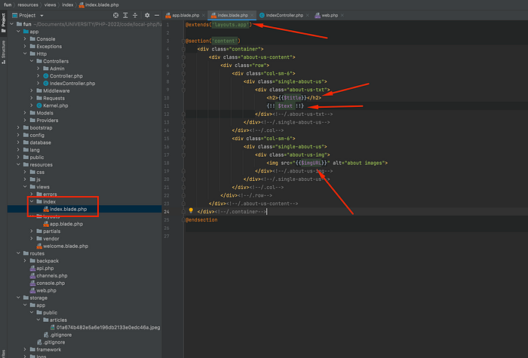Open the Structure tool window side tab
This screenshot has width=528, height=358.
click(3, 52)
